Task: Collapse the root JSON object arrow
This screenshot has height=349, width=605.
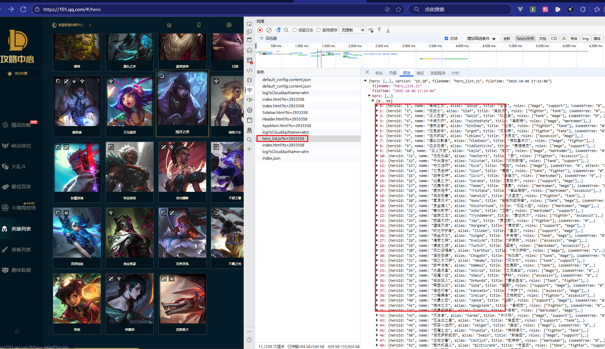Action: coord(365,81)
